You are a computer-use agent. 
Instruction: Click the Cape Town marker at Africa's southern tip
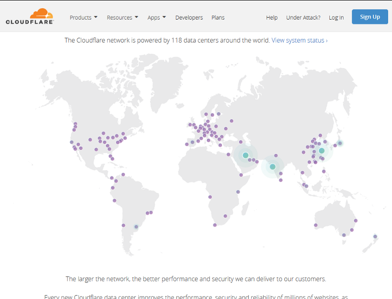pyautogui.click(x=215, y=225)
